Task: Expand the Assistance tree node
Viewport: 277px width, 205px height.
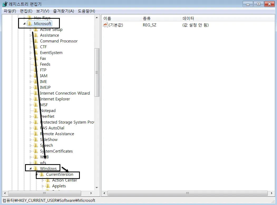Action: click(30, 35)
